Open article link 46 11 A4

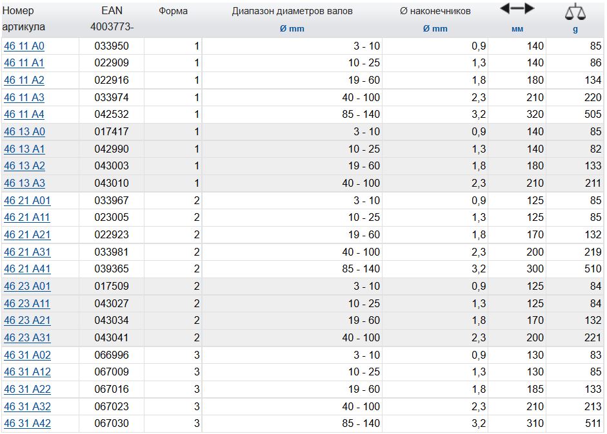[x=25, y=115]
